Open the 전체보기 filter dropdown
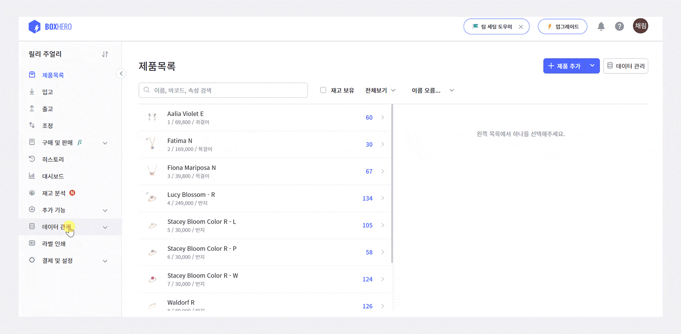The image size is (681, 334). click(x=380, y=90)
